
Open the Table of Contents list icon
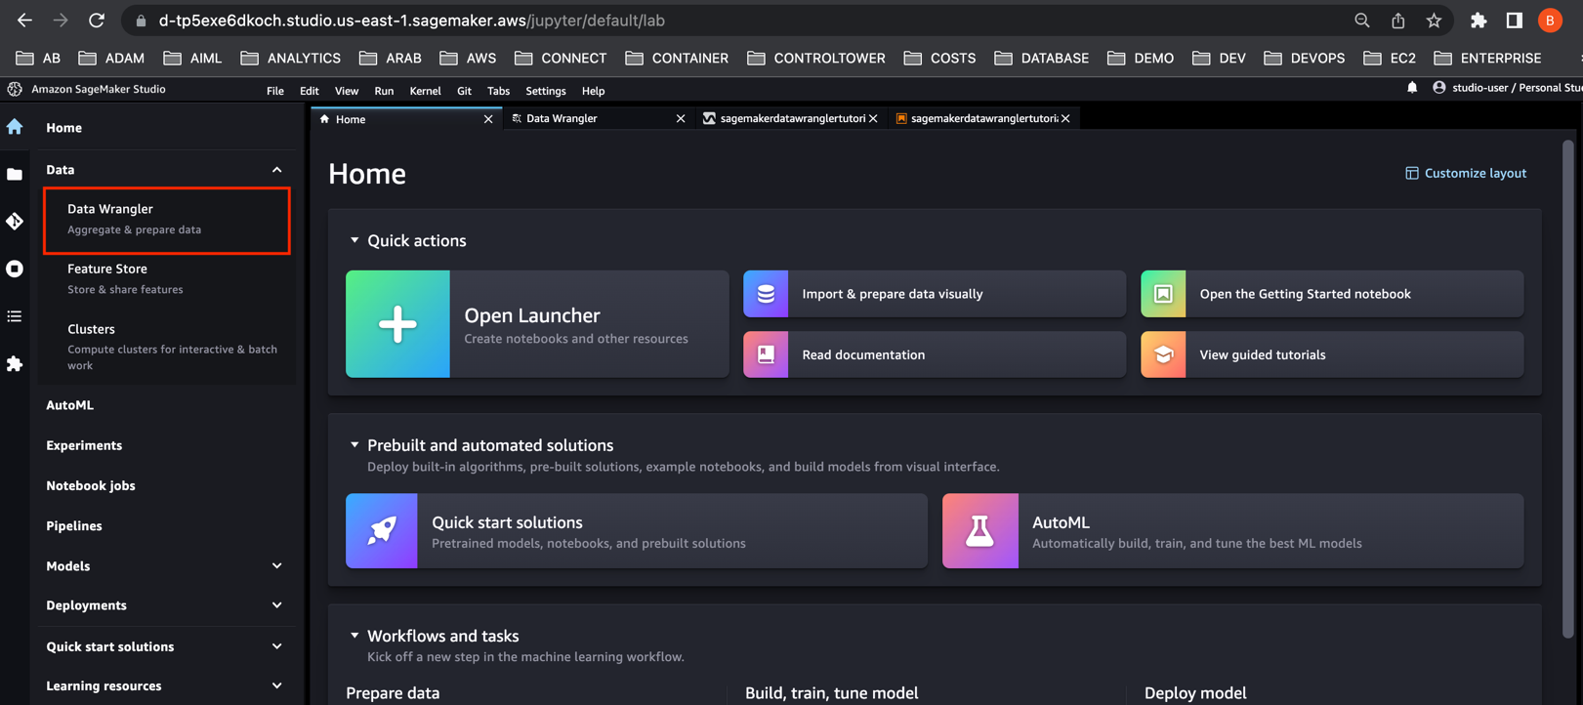(15, 316)
